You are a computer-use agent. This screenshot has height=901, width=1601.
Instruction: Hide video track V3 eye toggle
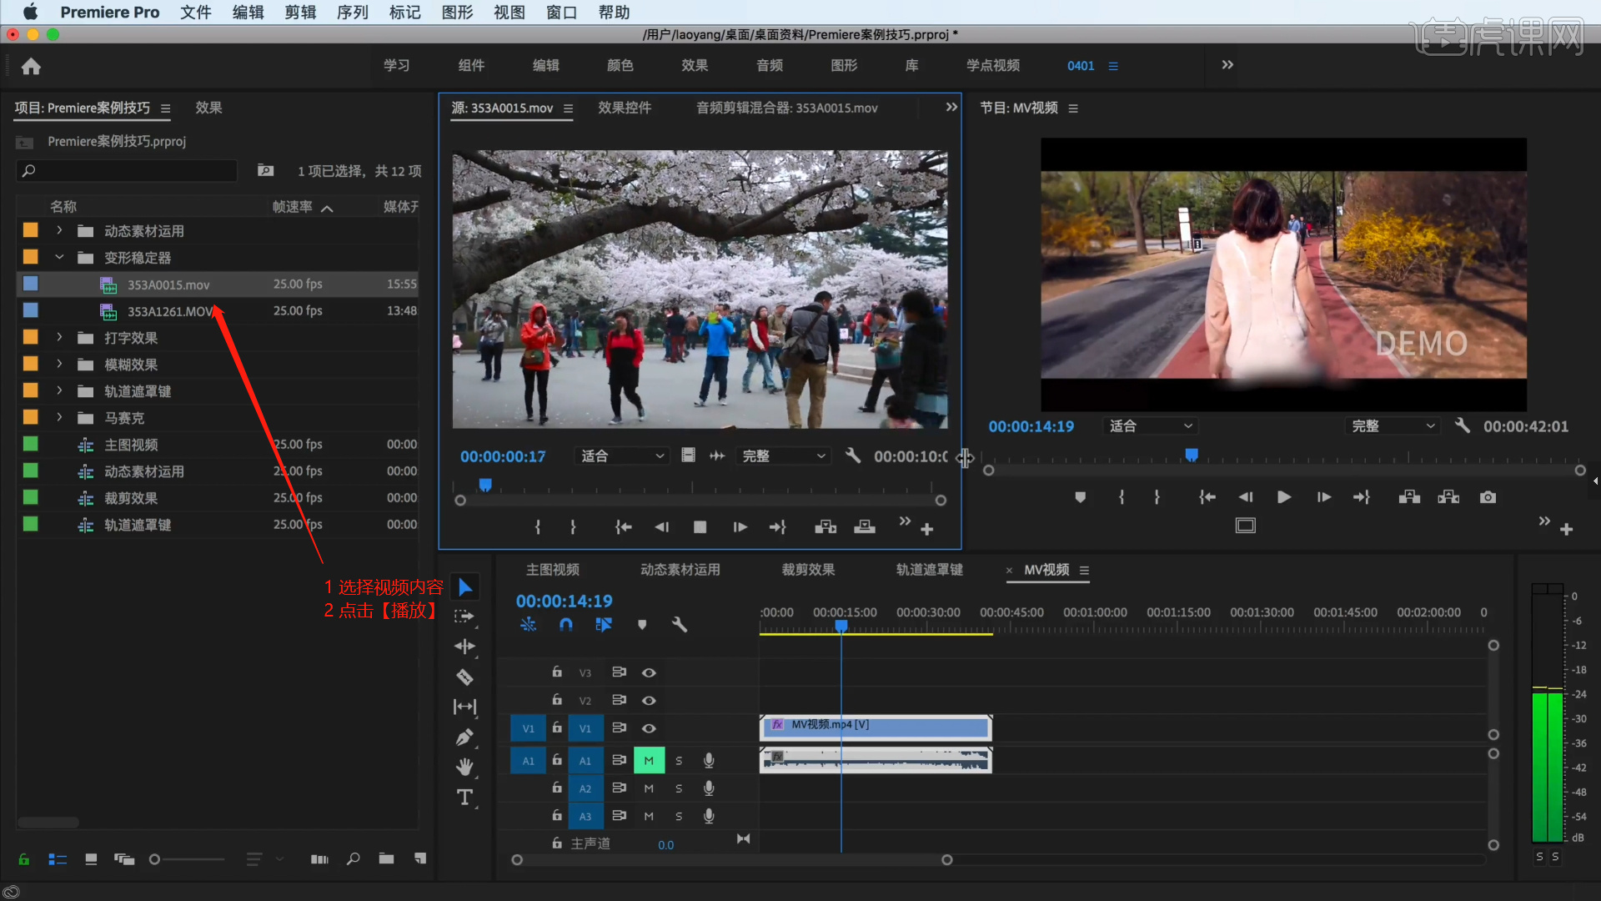(x=649, y=672)
